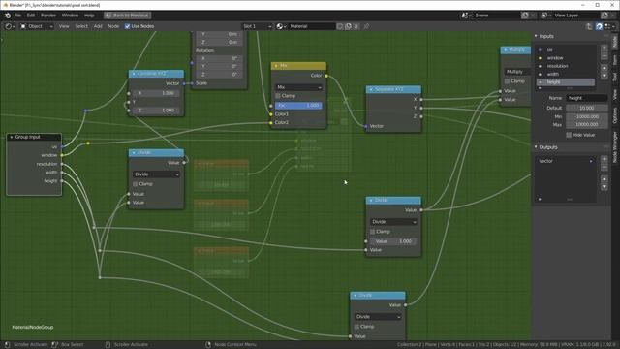
Task: Select the Vector output in the list
Action: coord(566,161)
